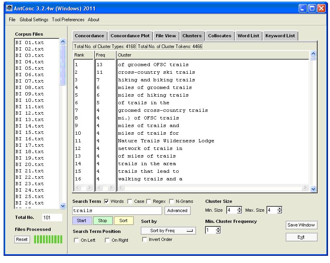330x263 pixels.
Task: Click right arrow of Freq column scrollbar
Action: point(111,187)
